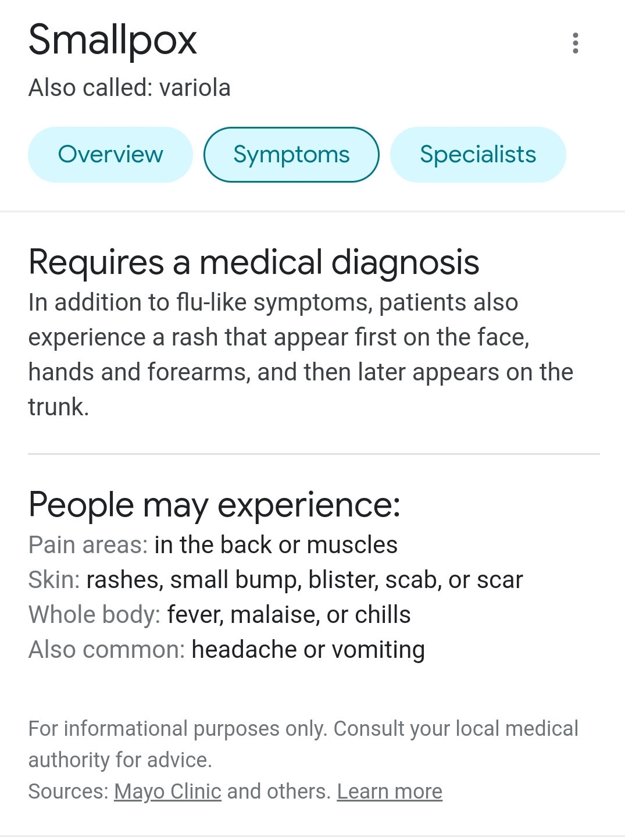
Task: Tap the 'People may experience:' heading
Action: [215, 505]
